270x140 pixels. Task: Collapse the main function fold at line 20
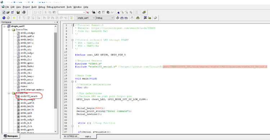click(x=72, y=82)
